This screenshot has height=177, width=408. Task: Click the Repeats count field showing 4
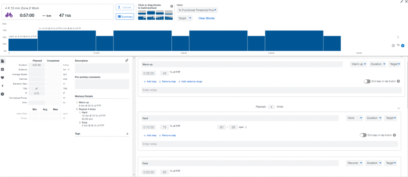271,107
